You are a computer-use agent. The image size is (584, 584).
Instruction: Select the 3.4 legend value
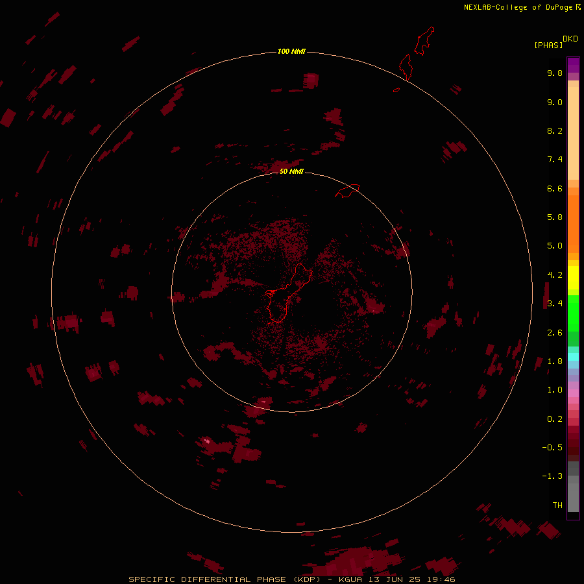pyautogui.click(x=555, y=304)
